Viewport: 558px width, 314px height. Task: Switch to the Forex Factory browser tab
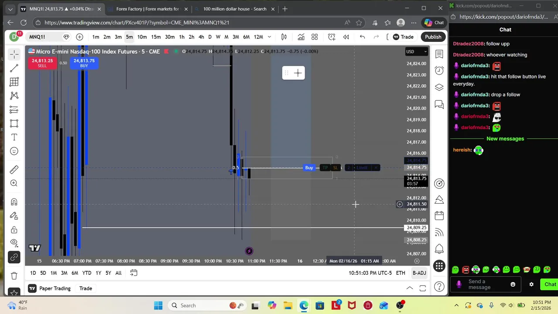[147, 9]
